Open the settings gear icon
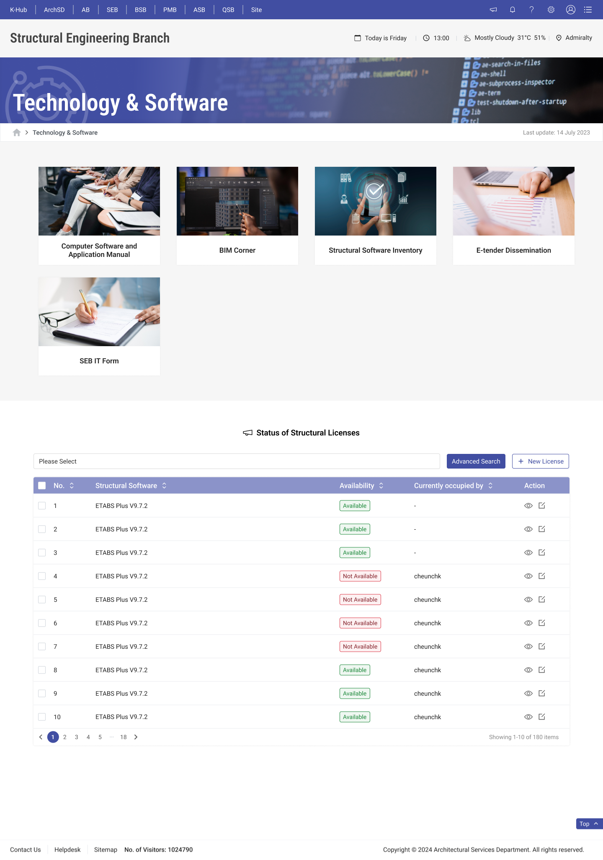This screenshot has width=603, height=860. pos(551,10)
